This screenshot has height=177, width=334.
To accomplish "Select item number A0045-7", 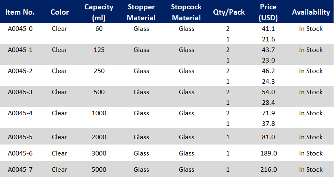I will point(20,169).
